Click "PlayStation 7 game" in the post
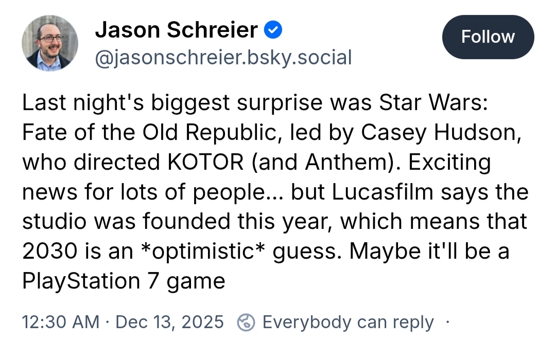556x344 pixels. [x=124, y=281]
